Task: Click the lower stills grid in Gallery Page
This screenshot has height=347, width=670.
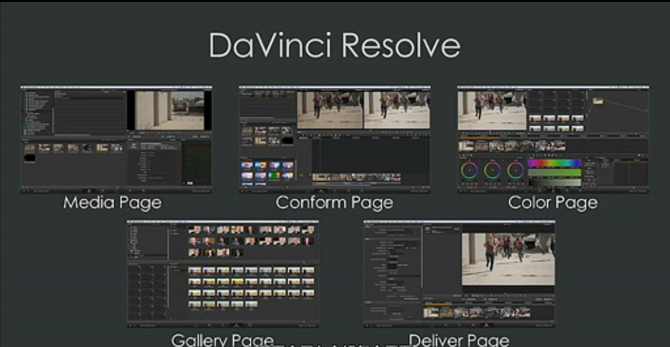Action: point(252,287)
